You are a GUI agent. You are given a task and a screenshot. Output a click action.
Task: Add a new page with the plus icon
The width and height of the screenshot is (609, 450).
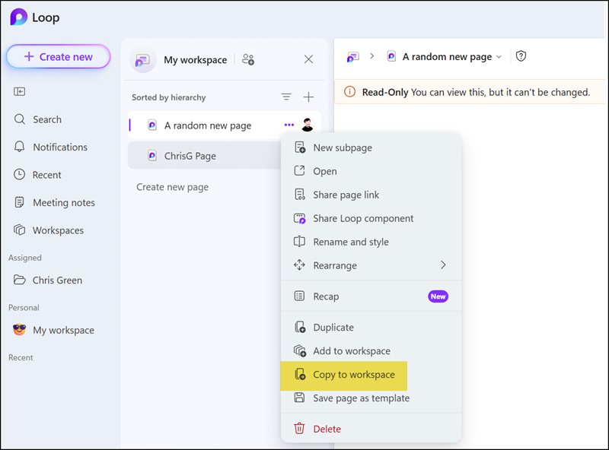coord(308,97)
